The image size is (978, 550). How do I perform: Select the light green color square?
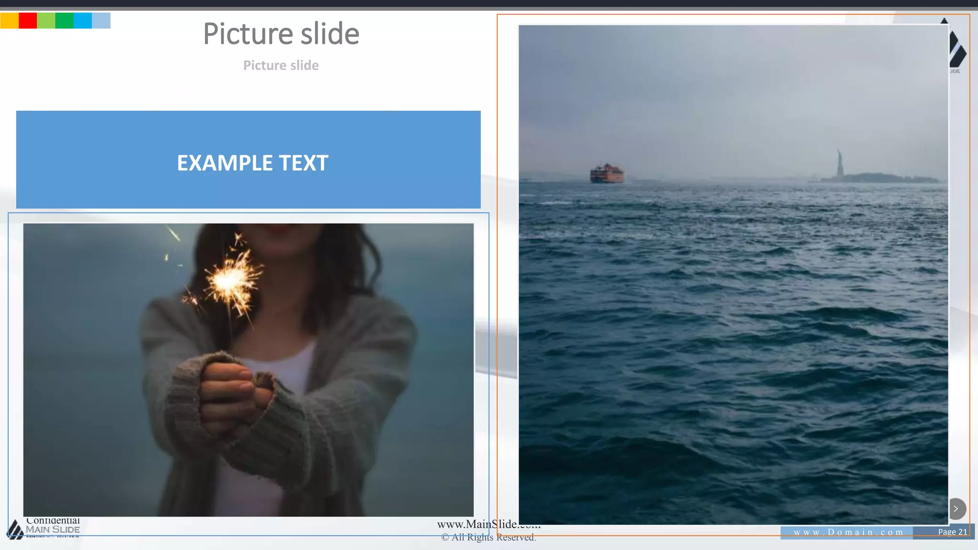[46, 21]
